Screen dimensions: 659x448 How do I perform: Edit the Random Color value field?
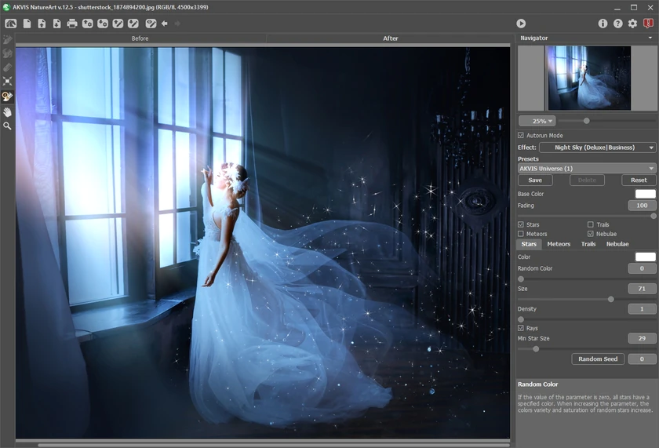642,268
